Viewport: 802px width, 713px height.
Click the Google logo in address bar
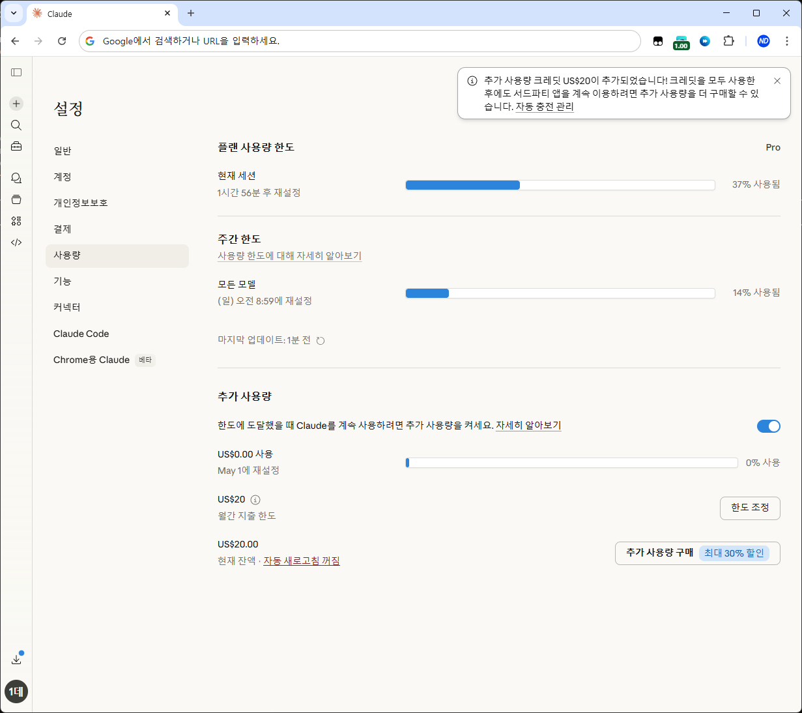pyautogui.click(x=90, y=41)
